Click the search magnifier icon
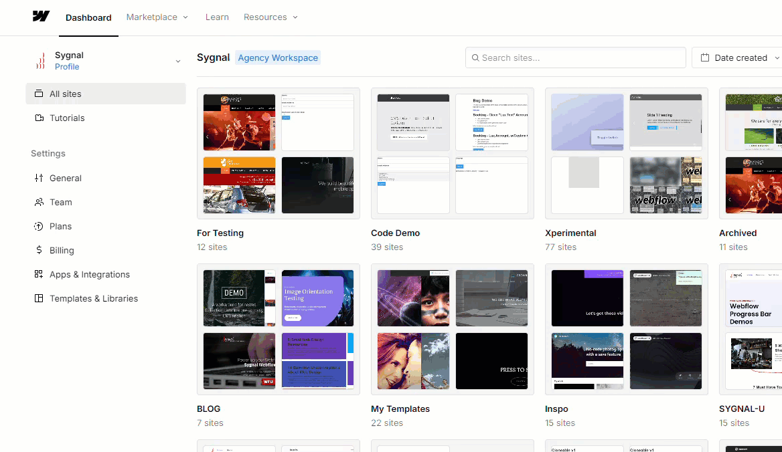 click(474, 58)
